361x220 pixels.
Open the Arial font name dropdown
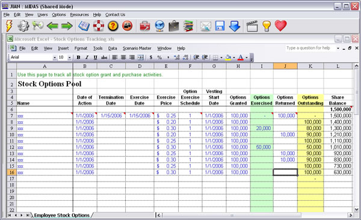click(x=55, y=58)
